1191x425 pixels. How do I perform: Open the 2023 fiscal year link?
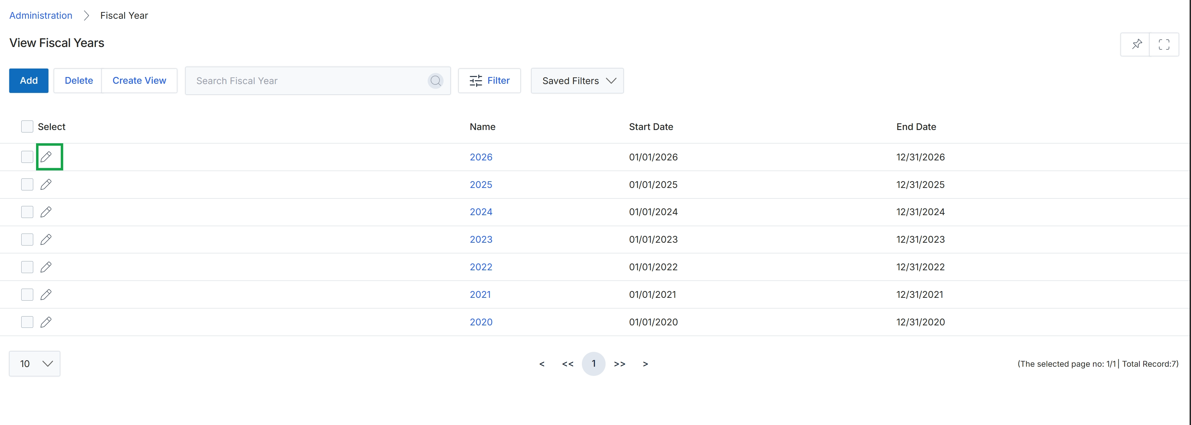coord(481,239)
